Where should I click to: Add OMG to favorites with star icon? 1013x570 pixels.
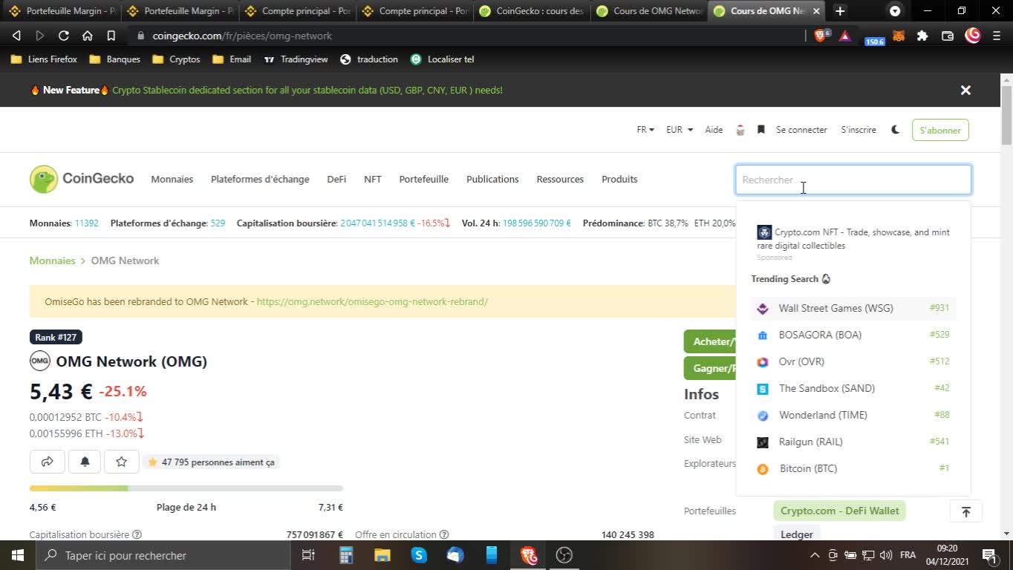tap(121, 462)
